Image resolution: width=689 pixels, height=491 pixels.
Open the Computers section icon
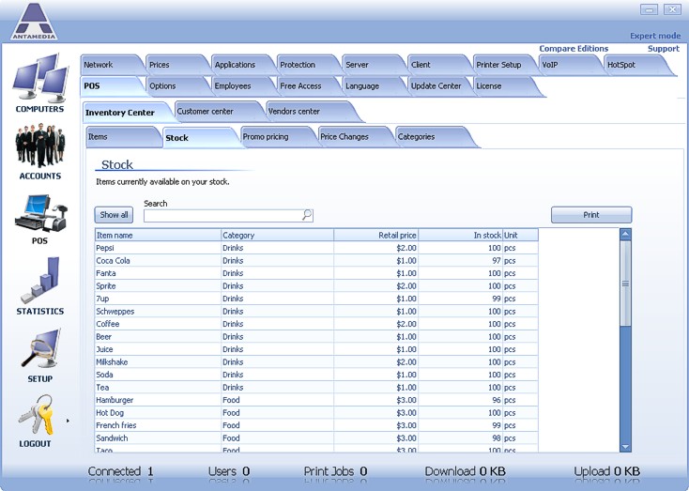[x=39, y=79]
